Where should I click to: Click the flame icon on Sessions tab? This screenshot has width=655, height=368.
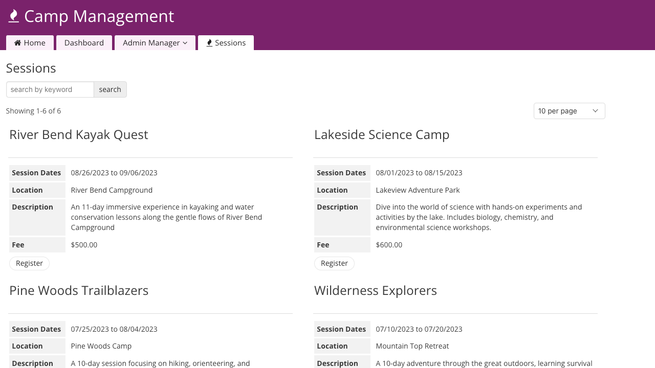pos(209,43)
